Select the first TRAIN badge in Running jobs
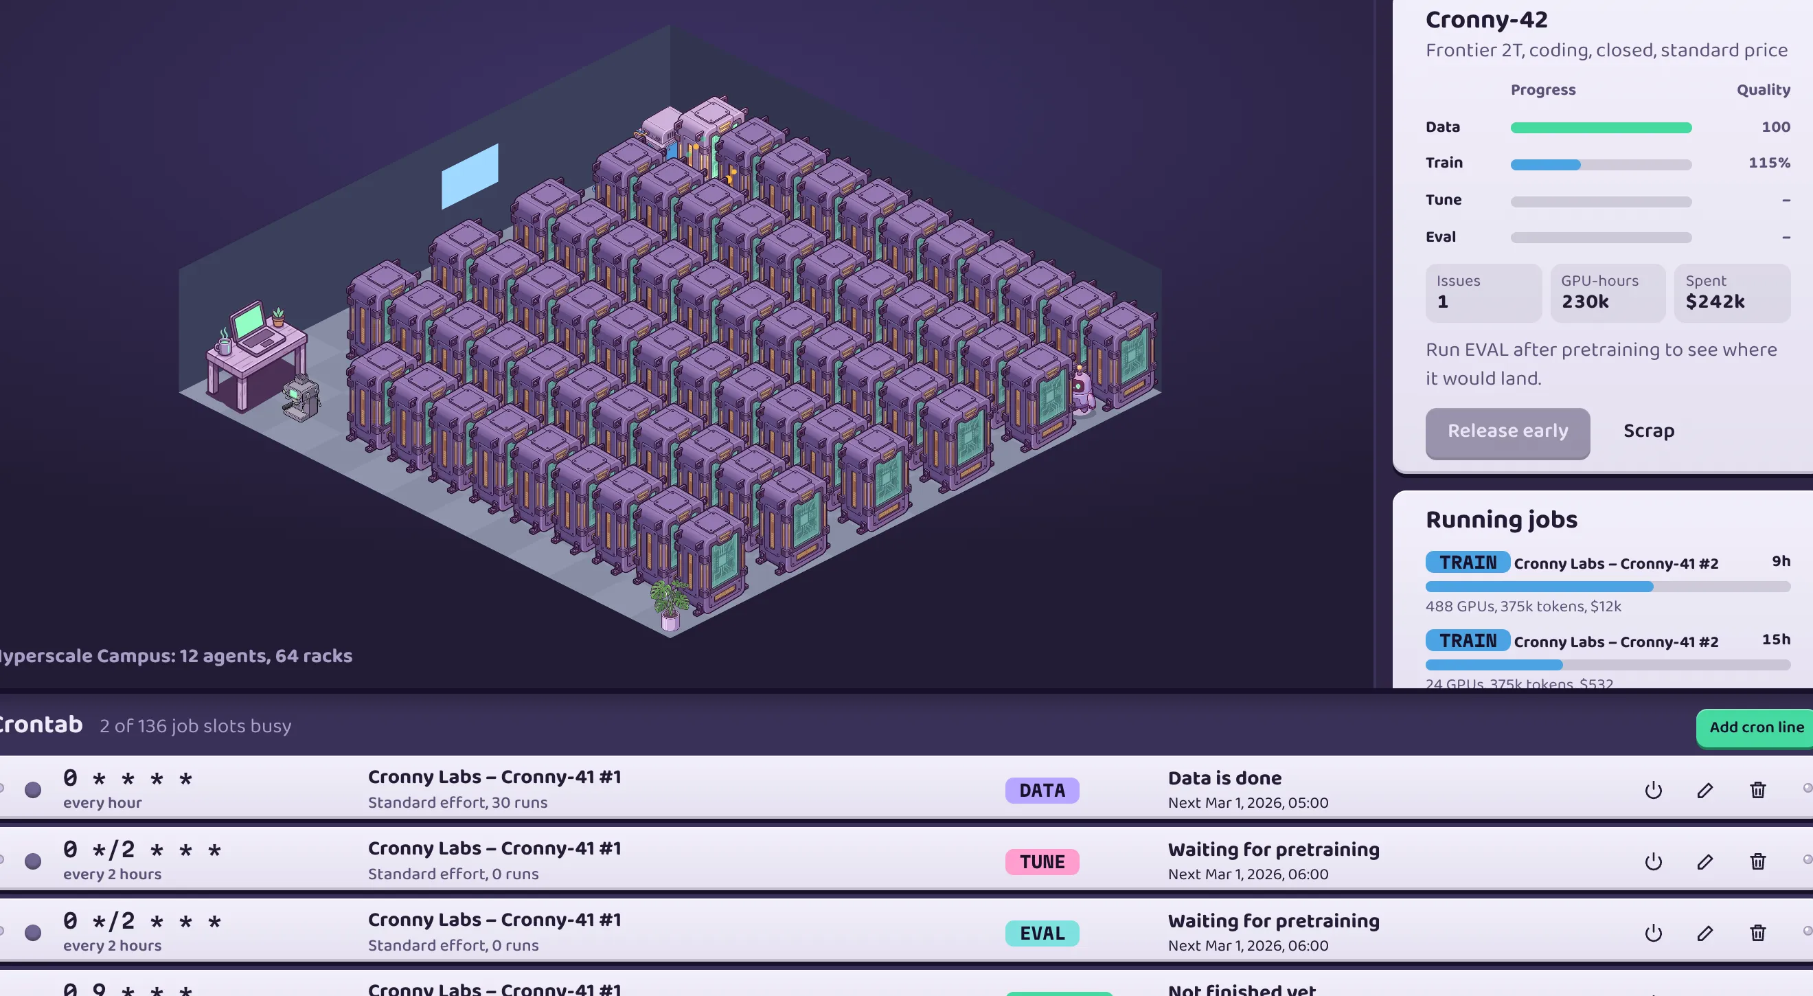This screenshot has height=996, width=1813. pos(1468,563)
